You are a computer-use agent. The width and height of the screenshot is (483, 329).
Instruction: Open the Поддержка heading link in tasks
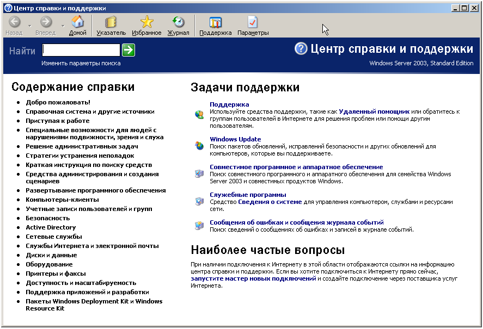[229, 104]
